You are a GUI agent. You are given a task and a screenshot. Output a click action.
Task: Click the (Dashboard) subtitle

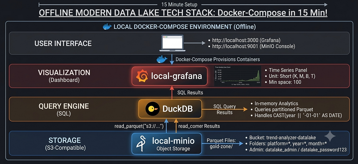64,80
